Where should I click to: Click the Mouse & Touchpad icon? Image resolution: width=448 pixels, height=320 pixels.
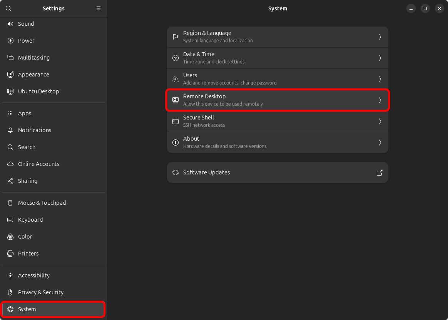pyautogui.click(x=10, y=203)
